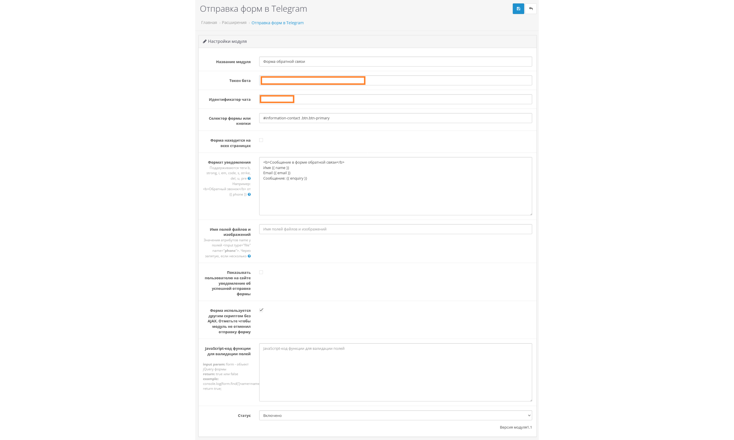734x440 pixels.
Task: Open the Статус dropdown
Action: click(395, 415)
